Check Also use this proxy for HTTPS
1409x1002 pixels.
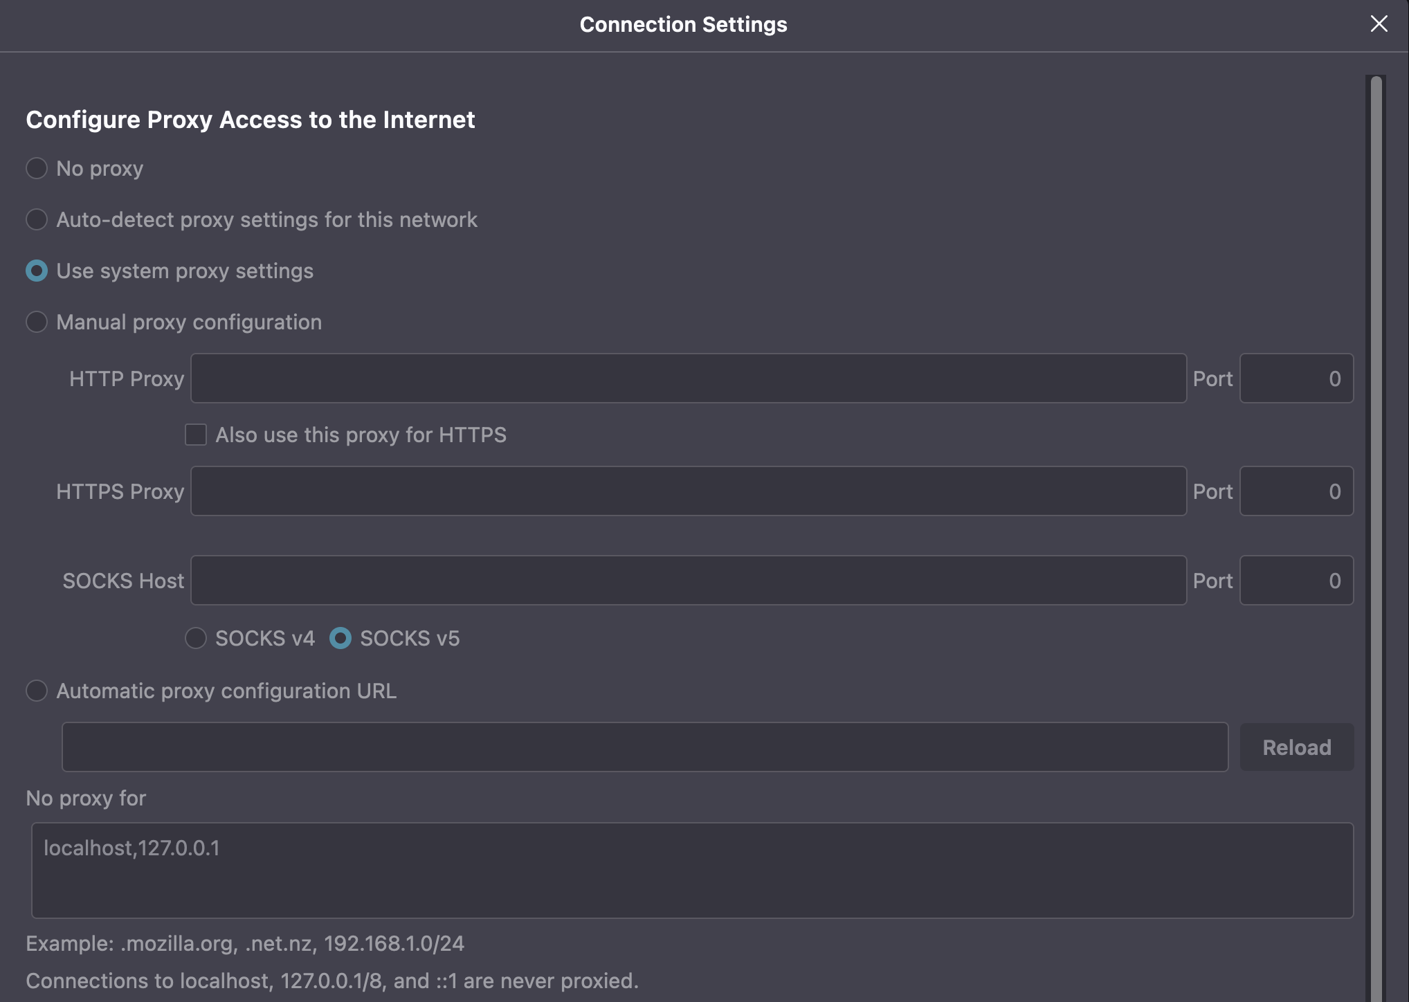point(196,435)
